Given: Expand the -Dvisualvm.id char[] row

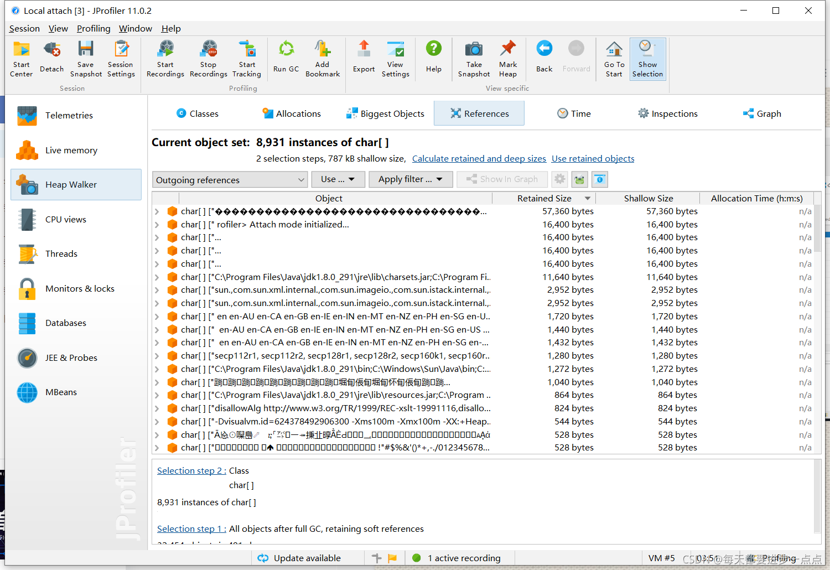Looking at the screenshot, I should 157,422.
